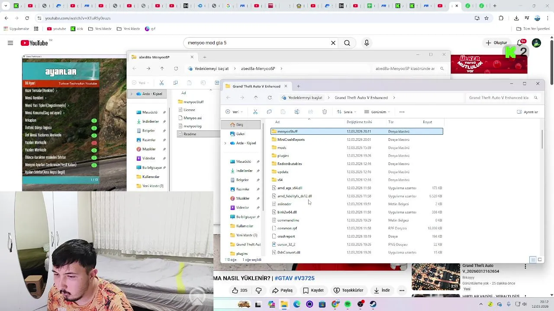This screenshot has height=311, width=554.
Task: Click the Kaydet save button
Action: (x=313, y=290)
